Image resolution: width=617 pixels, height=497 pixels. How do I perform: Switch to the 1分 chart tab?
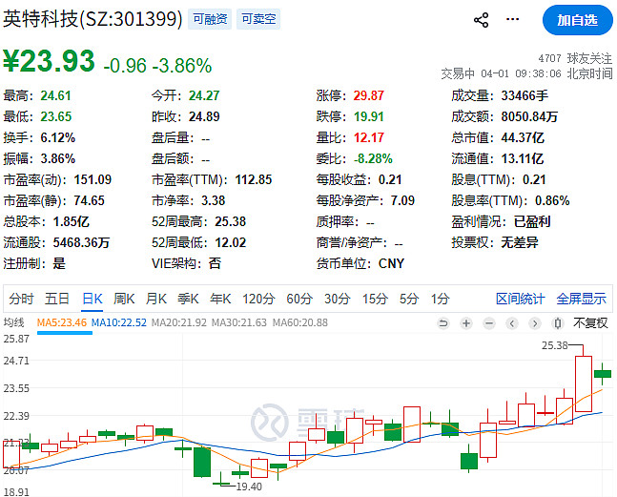click(x=440, y=299)
